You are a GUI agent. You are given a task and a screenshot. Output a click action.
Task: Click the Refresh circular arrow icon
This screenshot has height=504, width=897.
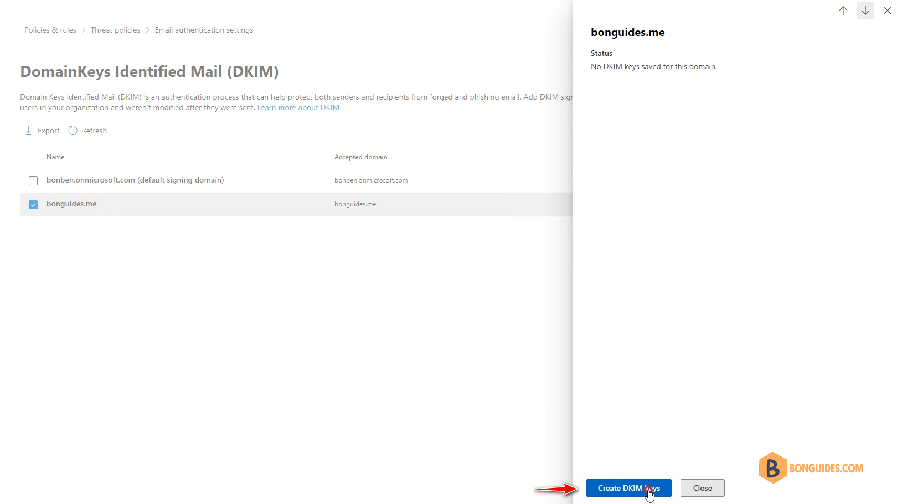(x=73, y=131)
